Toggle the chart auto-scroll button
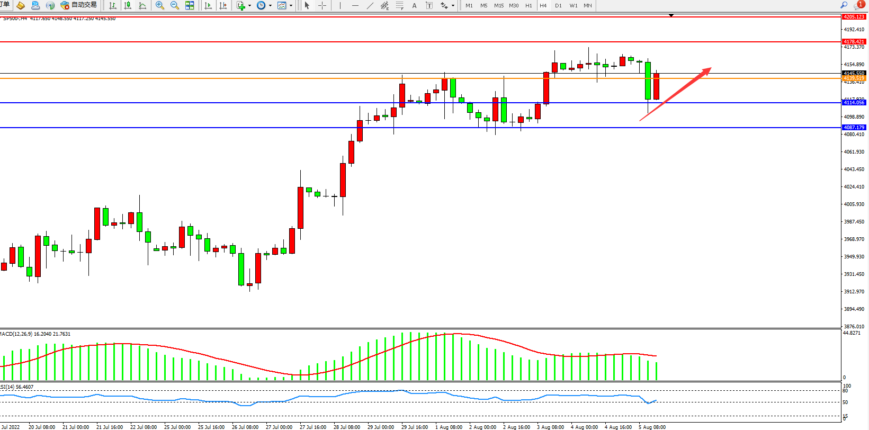Viewport: 869px width, 430px height. pyautogui.click(x=208, y=5)
